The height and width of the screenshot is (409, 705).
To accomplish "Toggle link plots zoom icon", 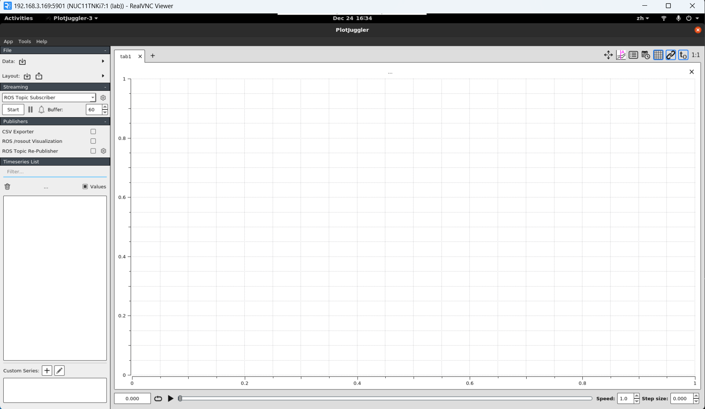I will point(671,55).
